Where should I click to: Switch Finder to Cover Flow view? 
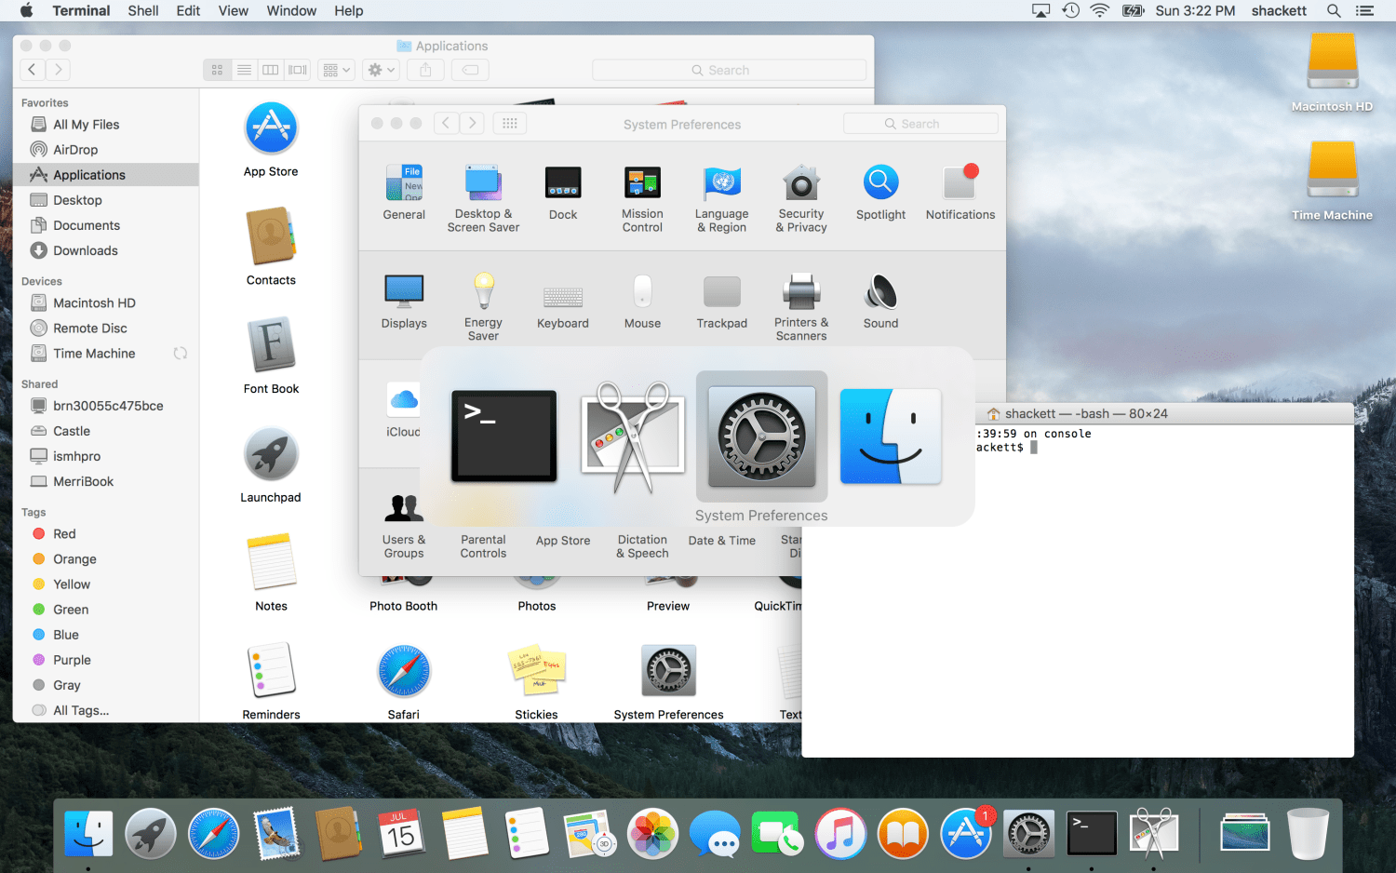[x=298, y=70]
